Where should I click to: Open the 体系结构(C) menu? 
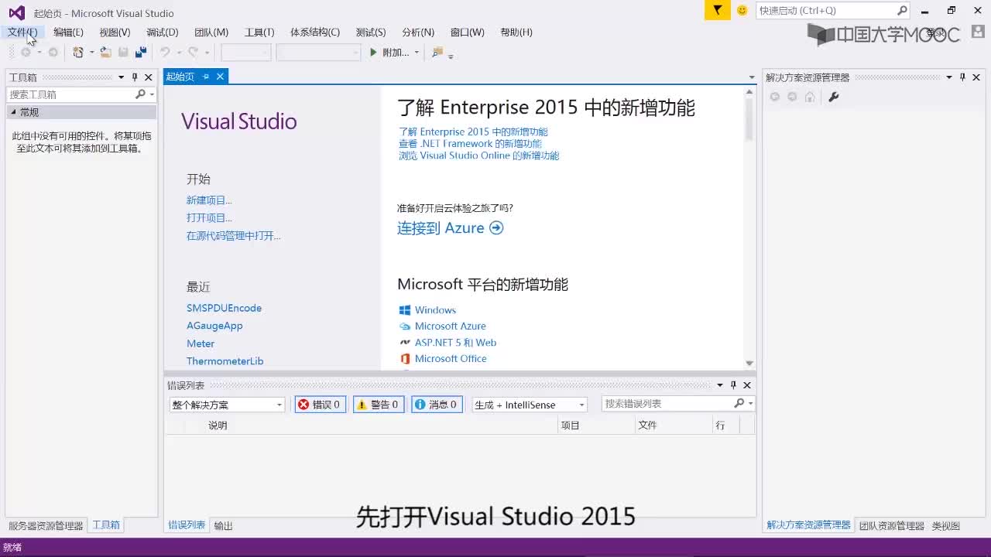[315, 32]
